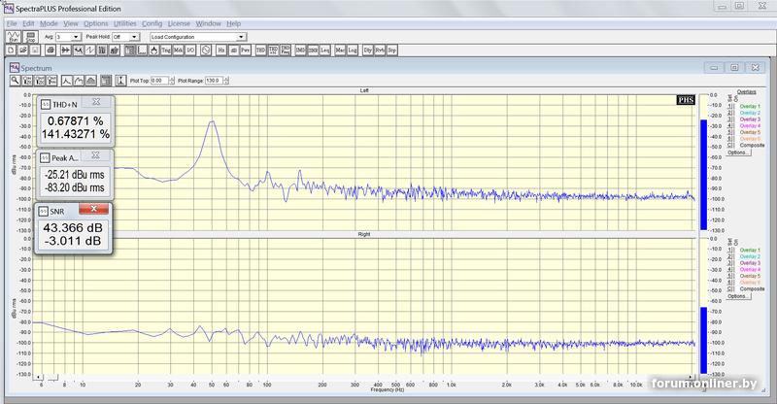Toggle Overlay 4 On checkbox in Right channel
This screenshot has height=404, width=777.
(x=734, y=270)
